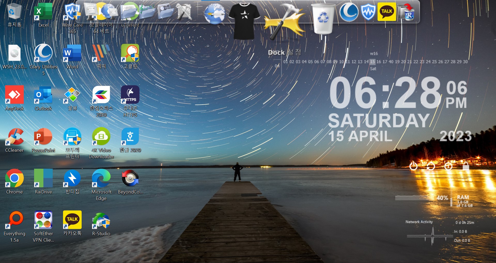The width and height of the screenshot is (496, 263).
Task: Open the 한컴오피스 2020 shortcut
Action: [101, 101]
